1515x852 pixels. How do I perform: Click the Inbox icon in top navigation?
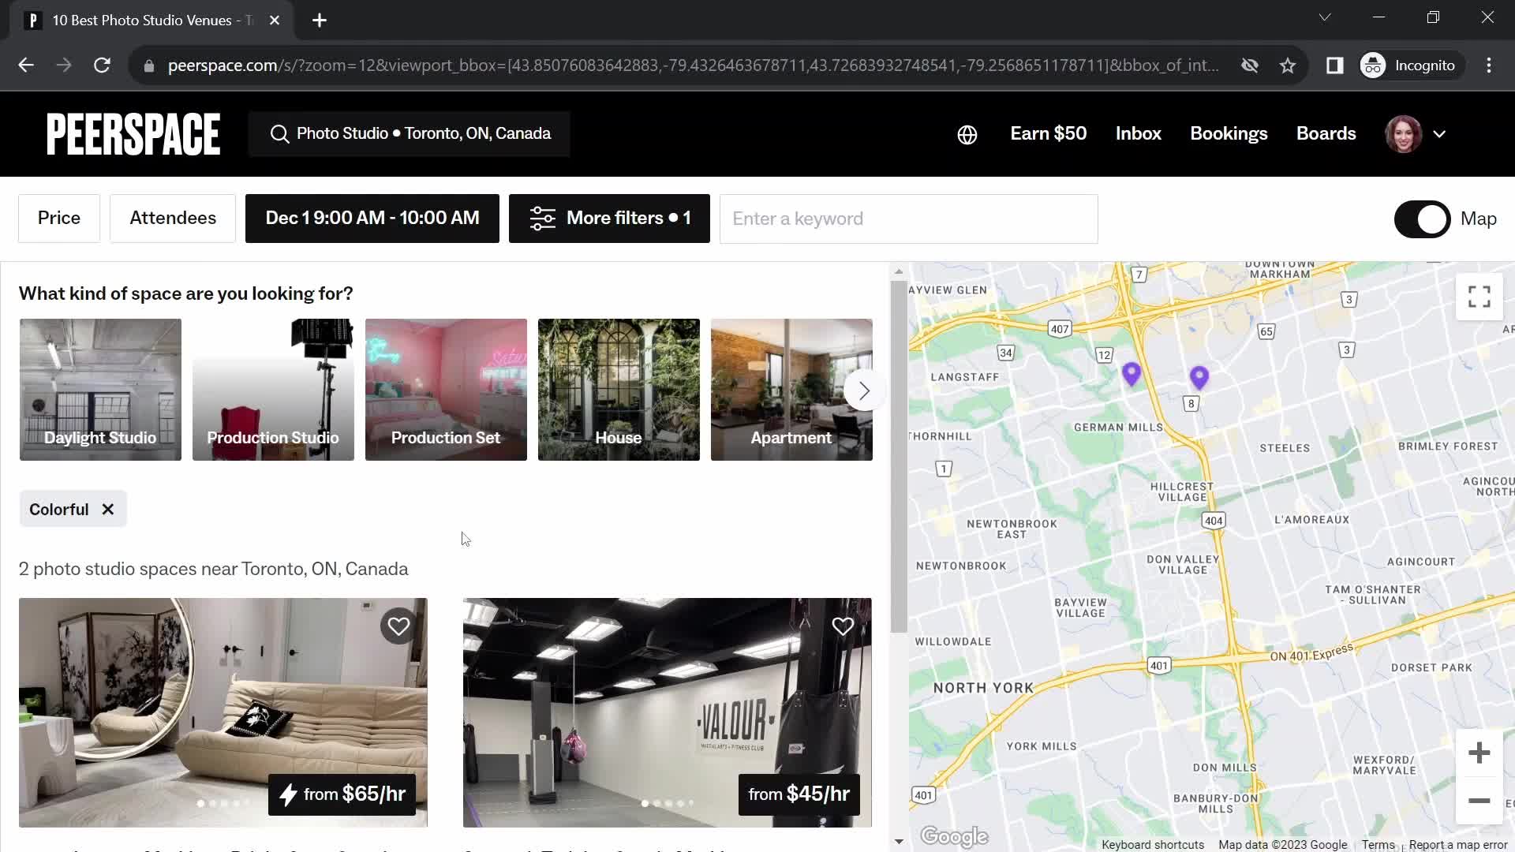[1139, 133]
